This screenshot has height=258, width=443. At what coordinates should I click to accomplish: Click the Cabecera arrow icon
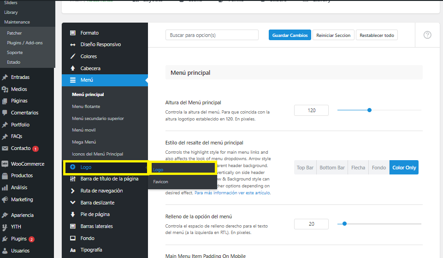(x=73, y=68)
